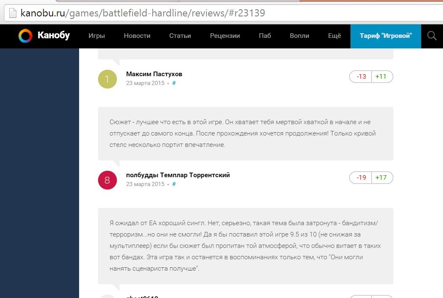Click the # permalink of Максим Пастухов's review
The image size is (443, 298).
tap(174, 83)
